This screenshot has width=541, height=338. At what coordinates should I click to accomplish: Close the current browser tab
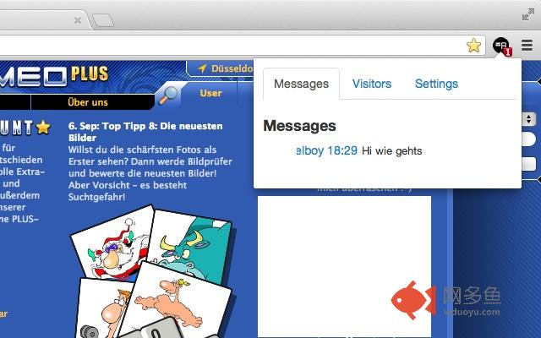(x=78, y=20)
